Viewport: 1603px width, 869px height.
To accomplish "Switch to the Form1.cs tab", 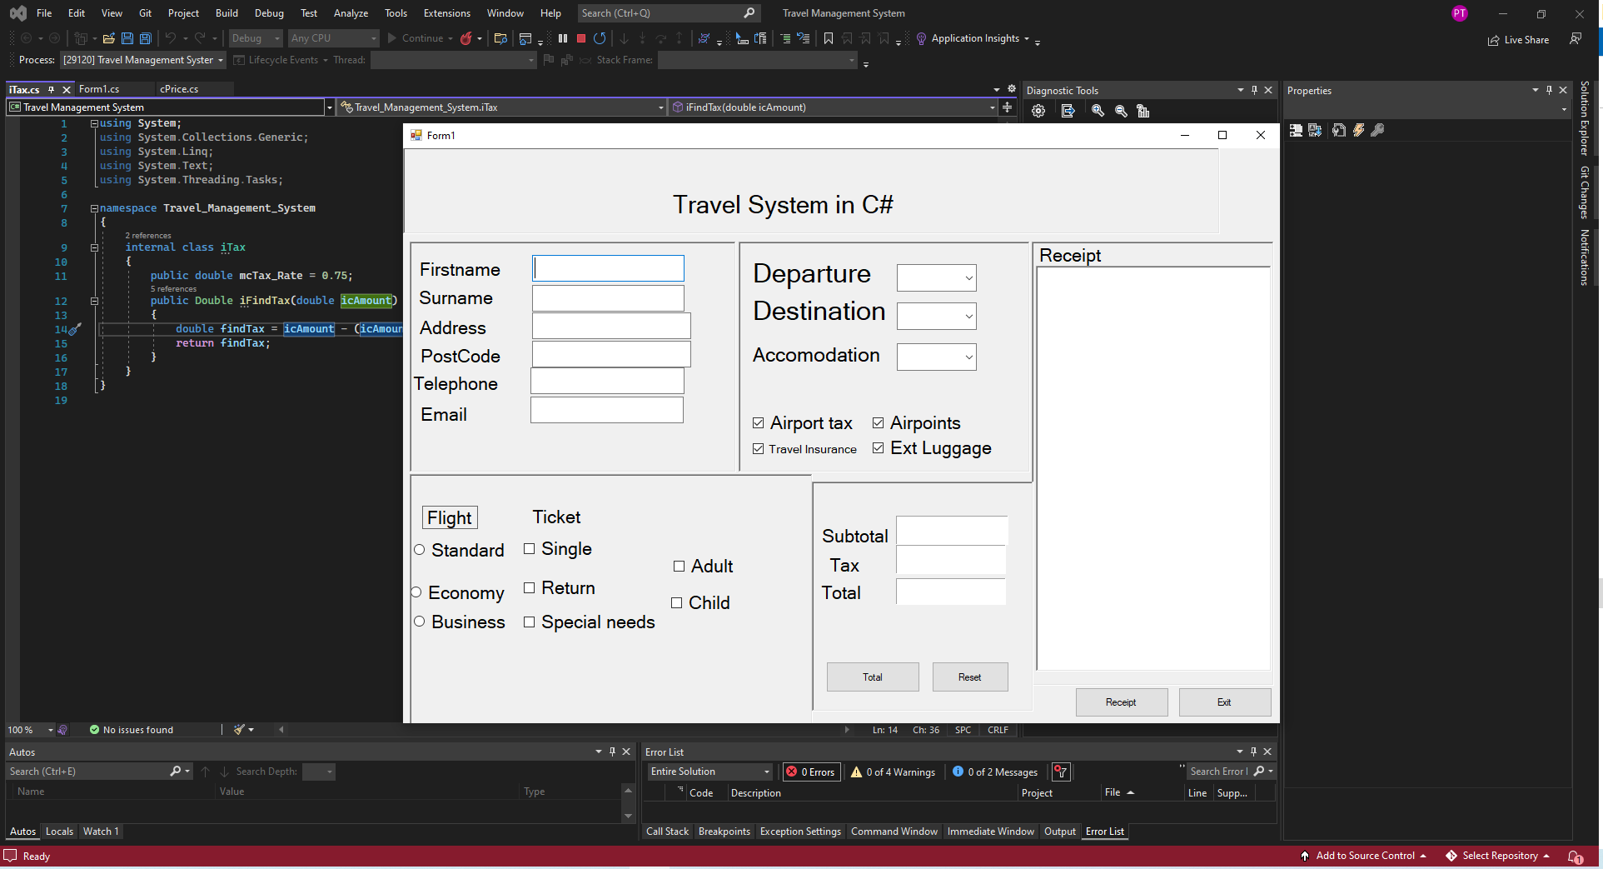I will click(x=99, y=89).
